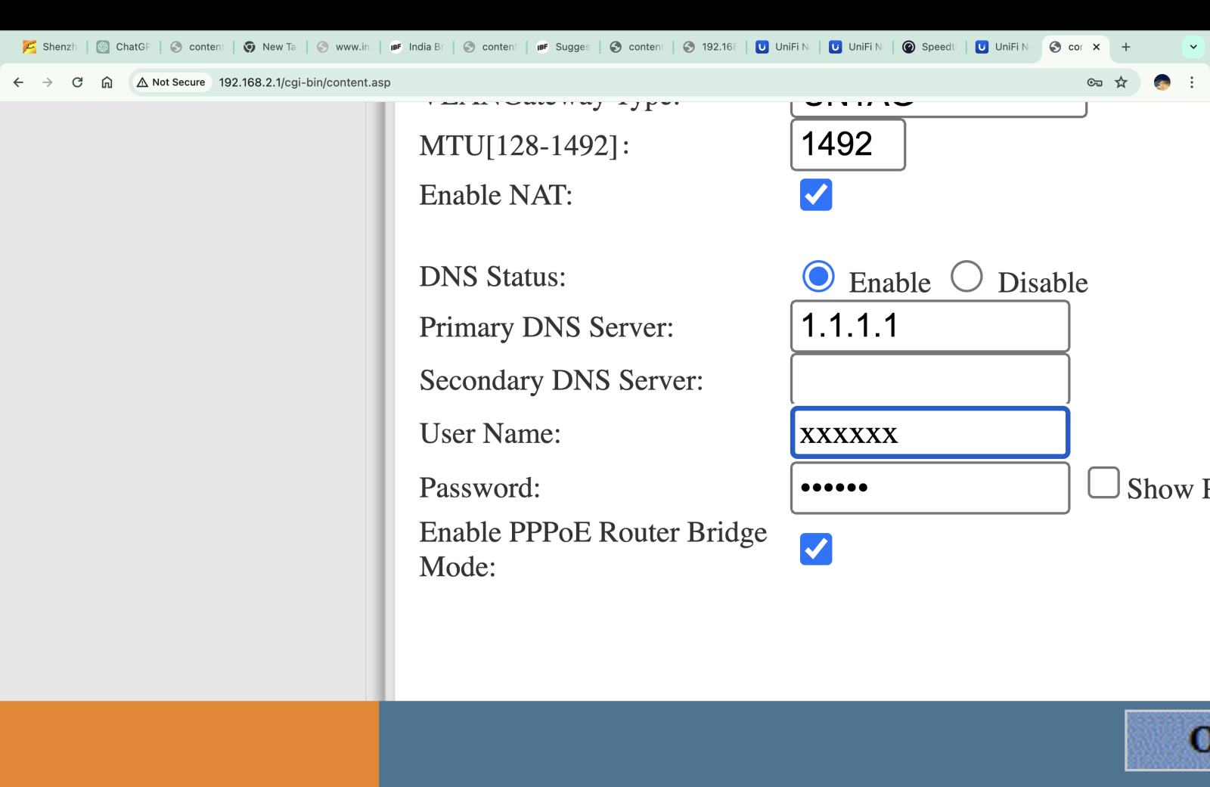1210x787 pixels.
Task: Click the 'Enable NAT:' label
Action: point(496,195)
